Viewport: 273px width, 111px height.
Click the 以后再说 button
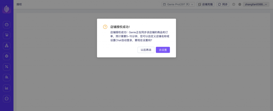pos(146,50)
